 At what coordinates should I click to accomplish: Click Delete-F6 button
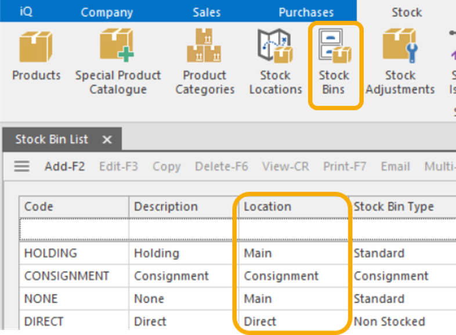coord(221,166)
